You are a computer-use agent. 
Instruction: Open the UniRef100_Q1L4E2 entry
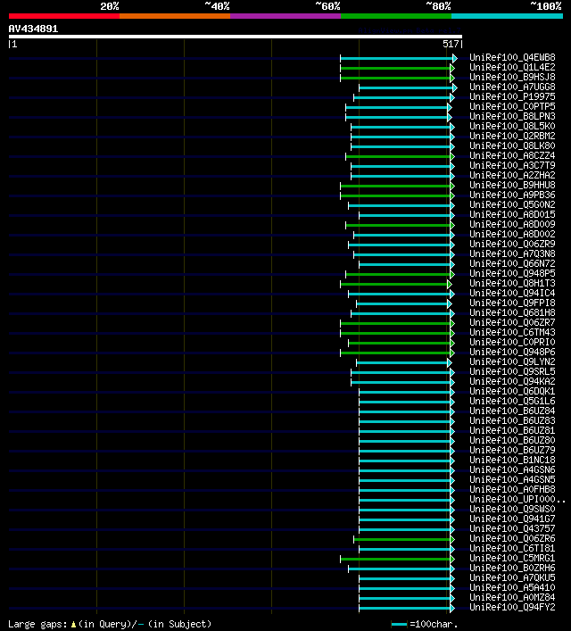tap(512, 67)
